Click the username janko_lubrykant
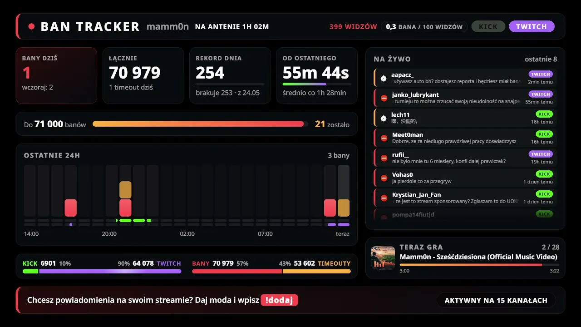581x327 pixels. [x=415, y=95]
